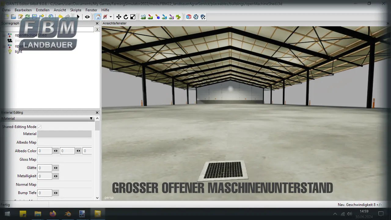Screen dimensions: 391x220
Task: Click the Scenegraph search field
Action: (47, 29)
